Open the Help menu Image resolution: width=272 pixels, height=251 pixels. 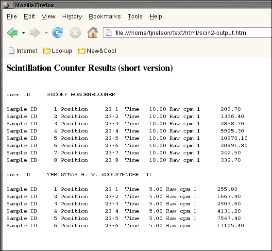click(156, 17)
